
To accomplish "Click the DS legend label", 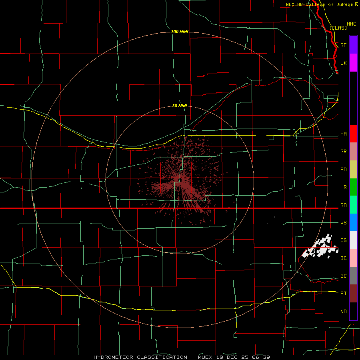I will point(344,240).
